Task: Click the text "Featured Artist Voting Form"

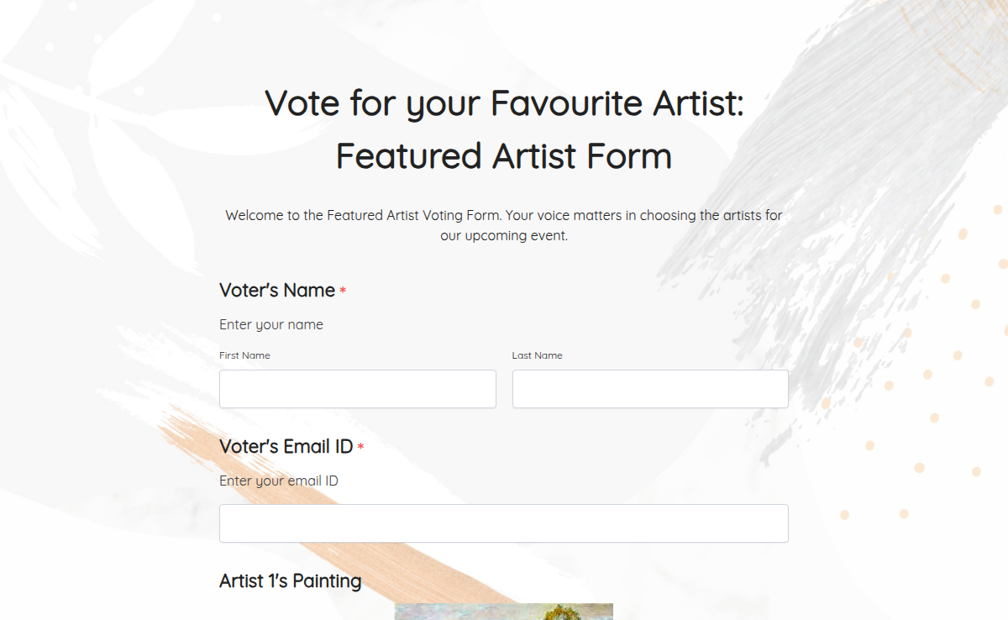Action: [x=411, y=215]
